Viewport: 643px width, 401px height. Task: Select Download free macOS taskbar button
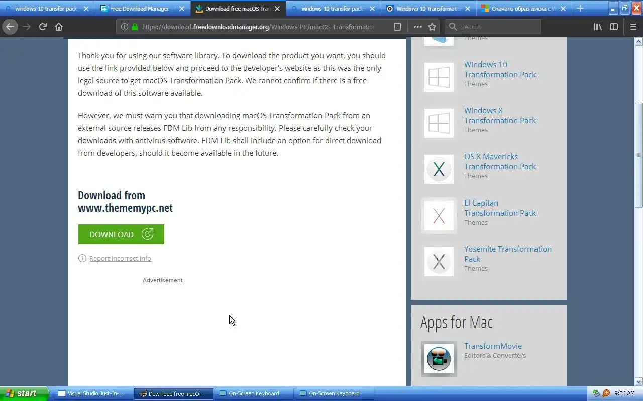click(174, 393)
